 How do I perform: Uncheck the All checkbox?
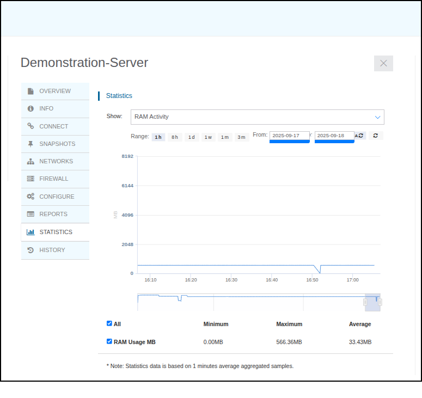[x=109, y=323]
